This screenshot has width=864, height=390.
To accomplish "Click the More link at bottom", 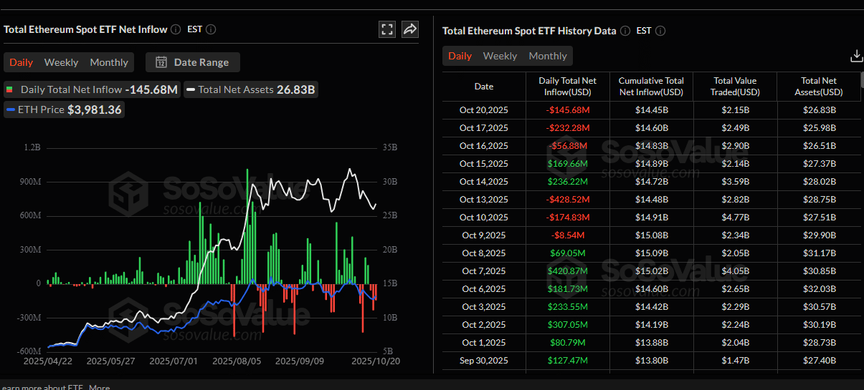I will click(100, 387).
